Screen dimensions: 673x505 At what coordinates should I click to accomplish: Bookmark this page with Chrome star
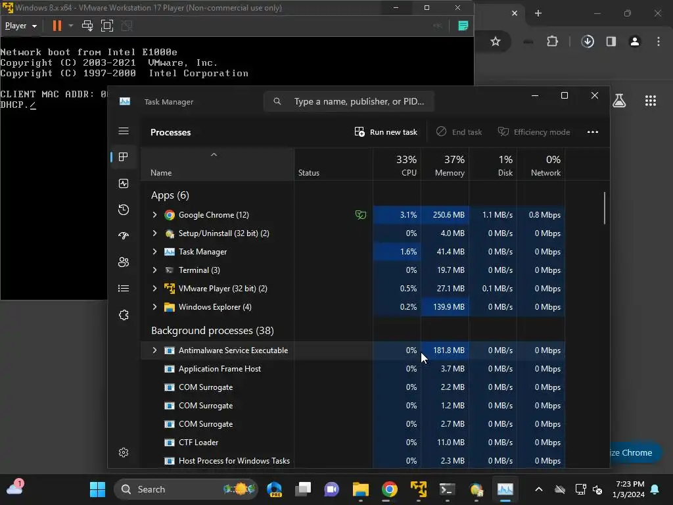pyautogui.click(x=496, y=41)
